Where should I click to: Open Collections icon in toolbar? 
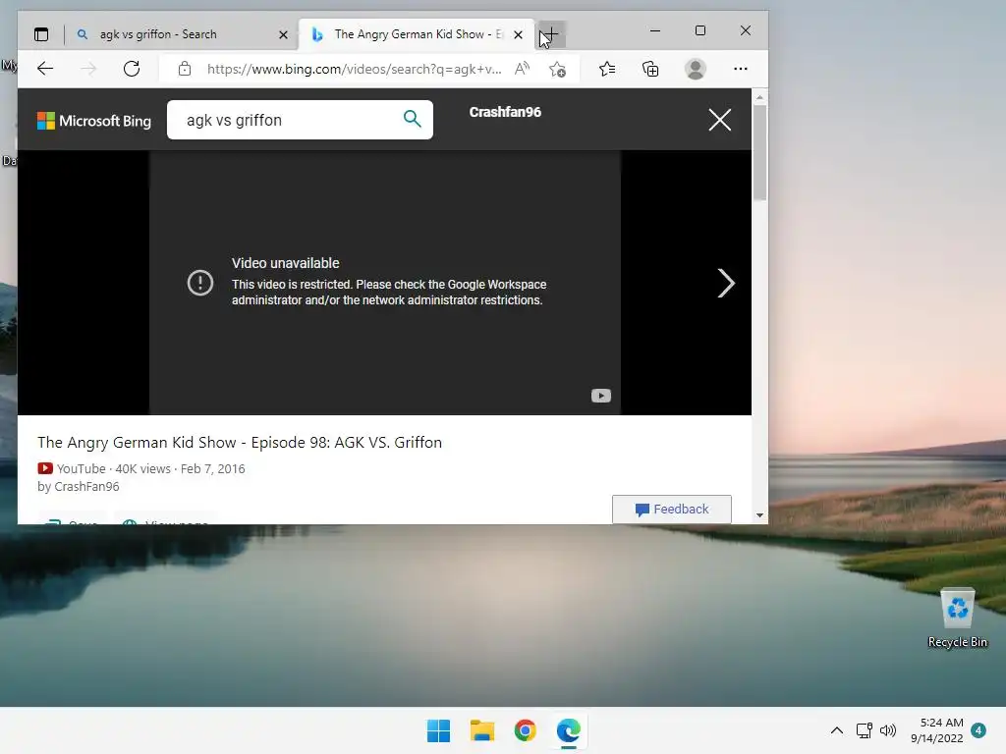coord(650,69)
